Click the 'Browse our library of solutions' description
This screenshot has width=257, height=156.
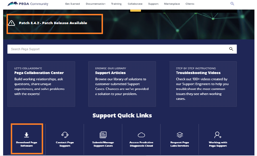coord(122,86)
